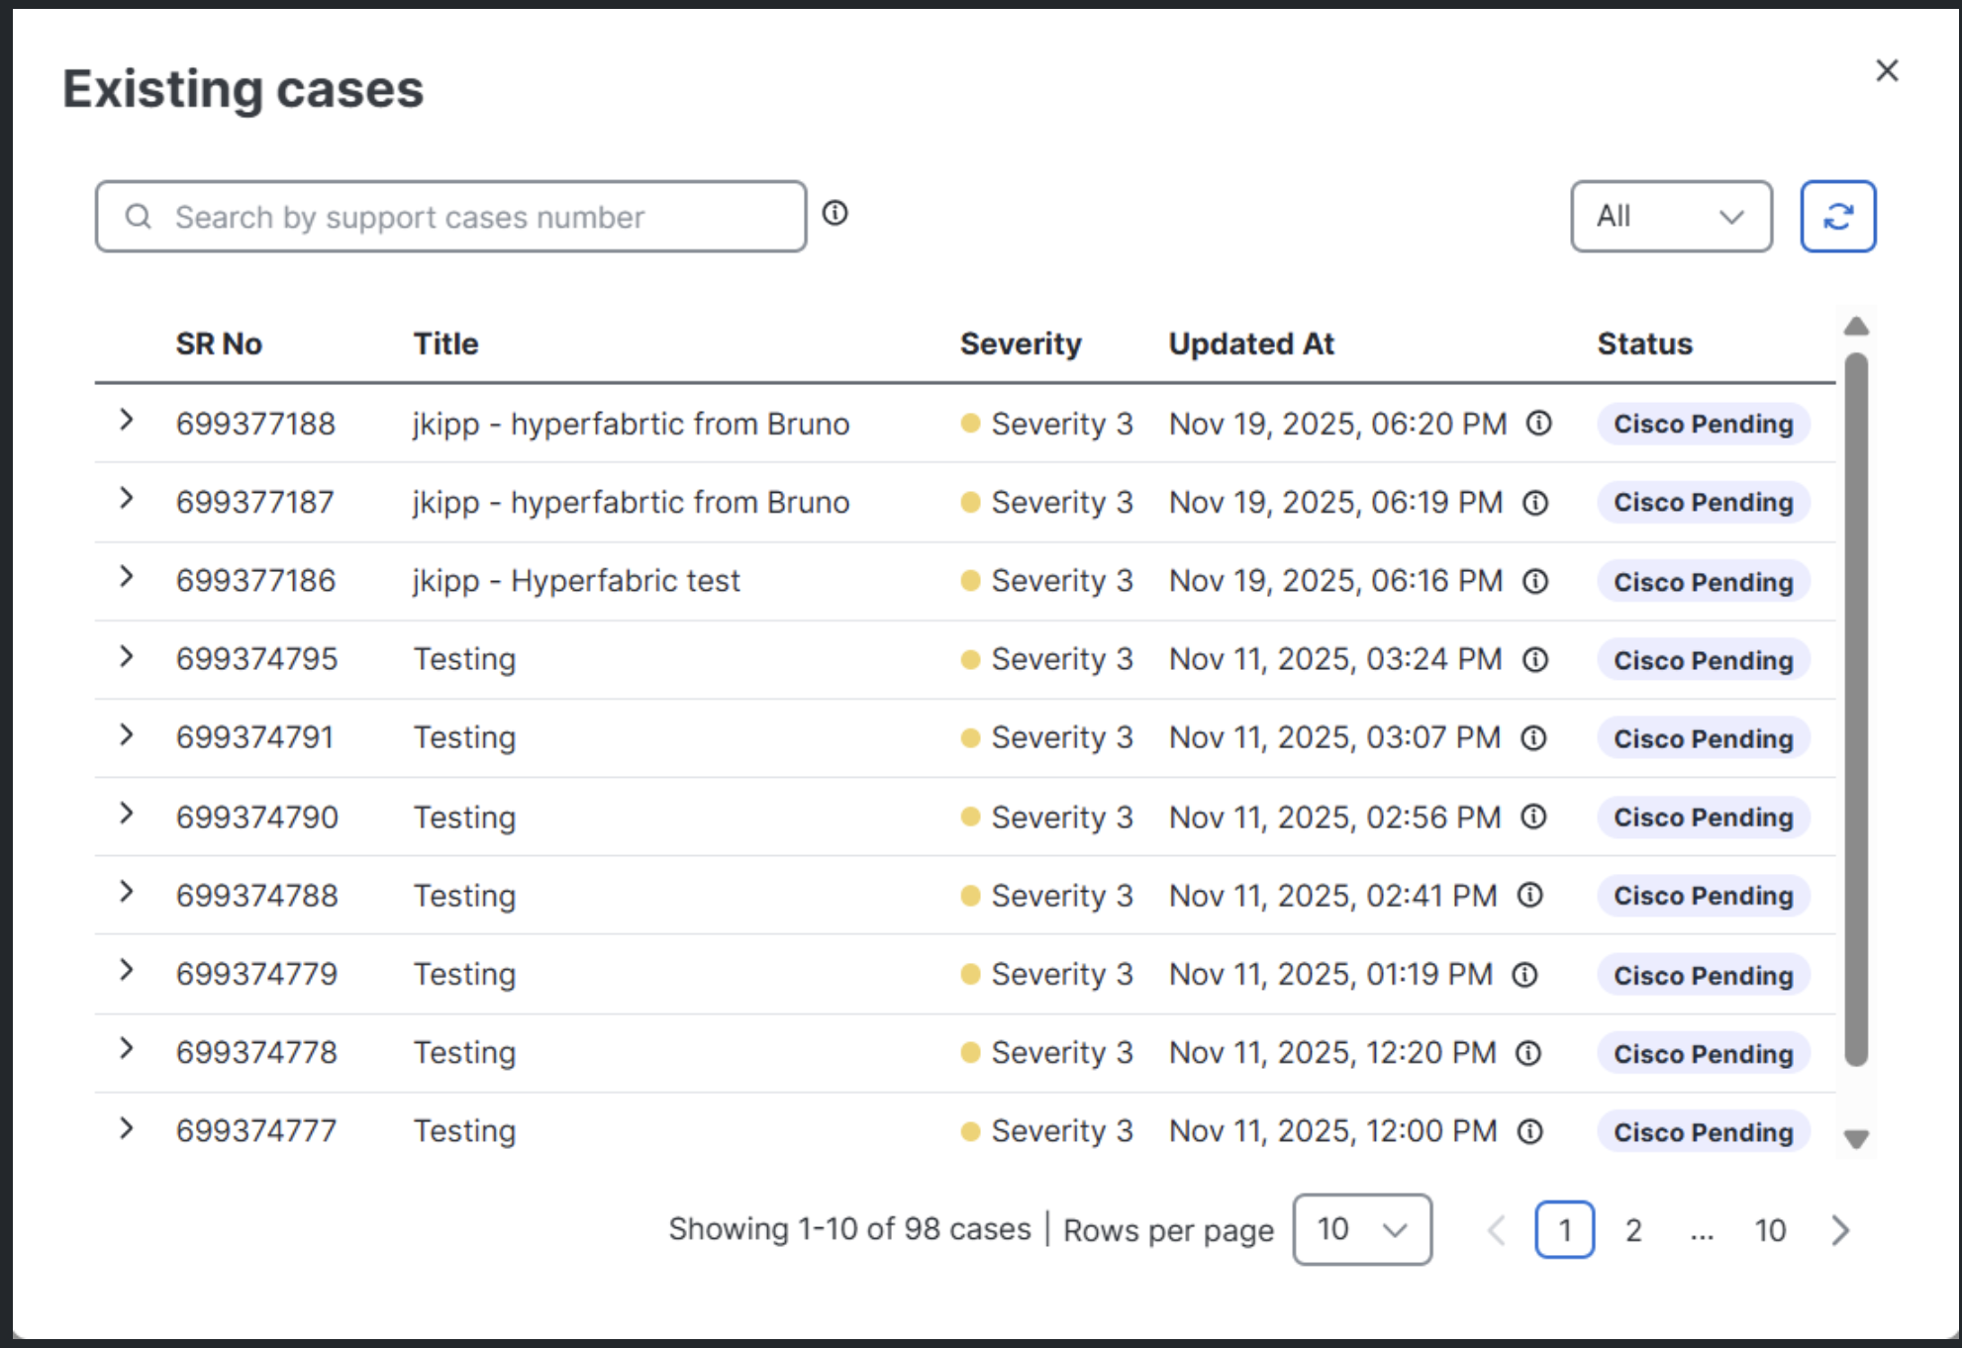Open the All status filter dropdown

pos(1671,216)
